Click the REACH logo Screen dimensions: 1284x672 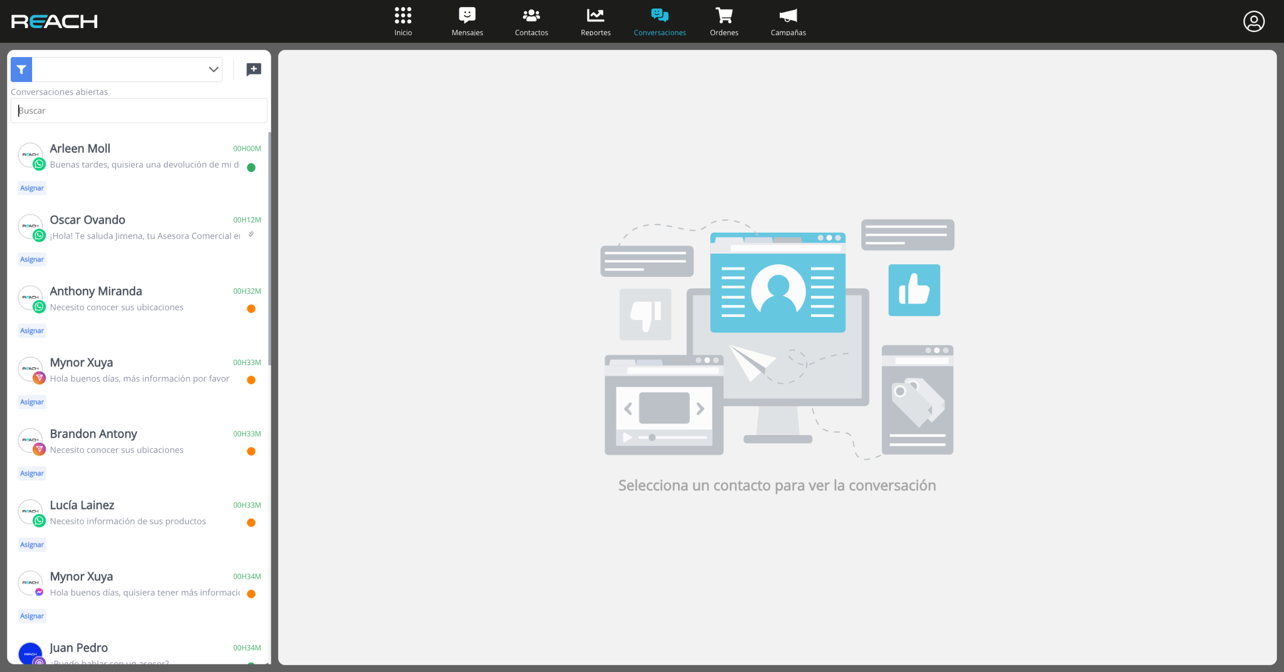click(x=54, y=22)
